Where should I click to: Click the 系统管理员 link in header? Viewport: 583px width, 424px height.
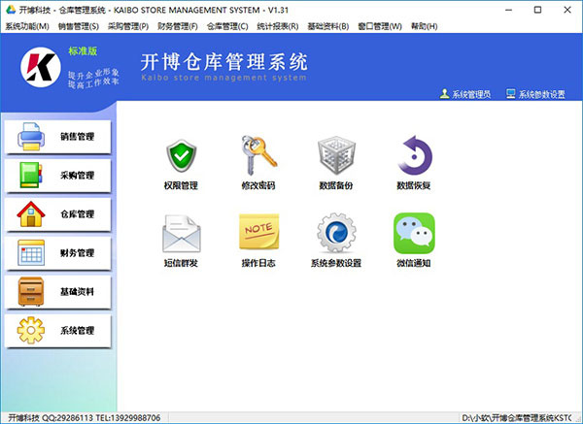pos(471,95)
